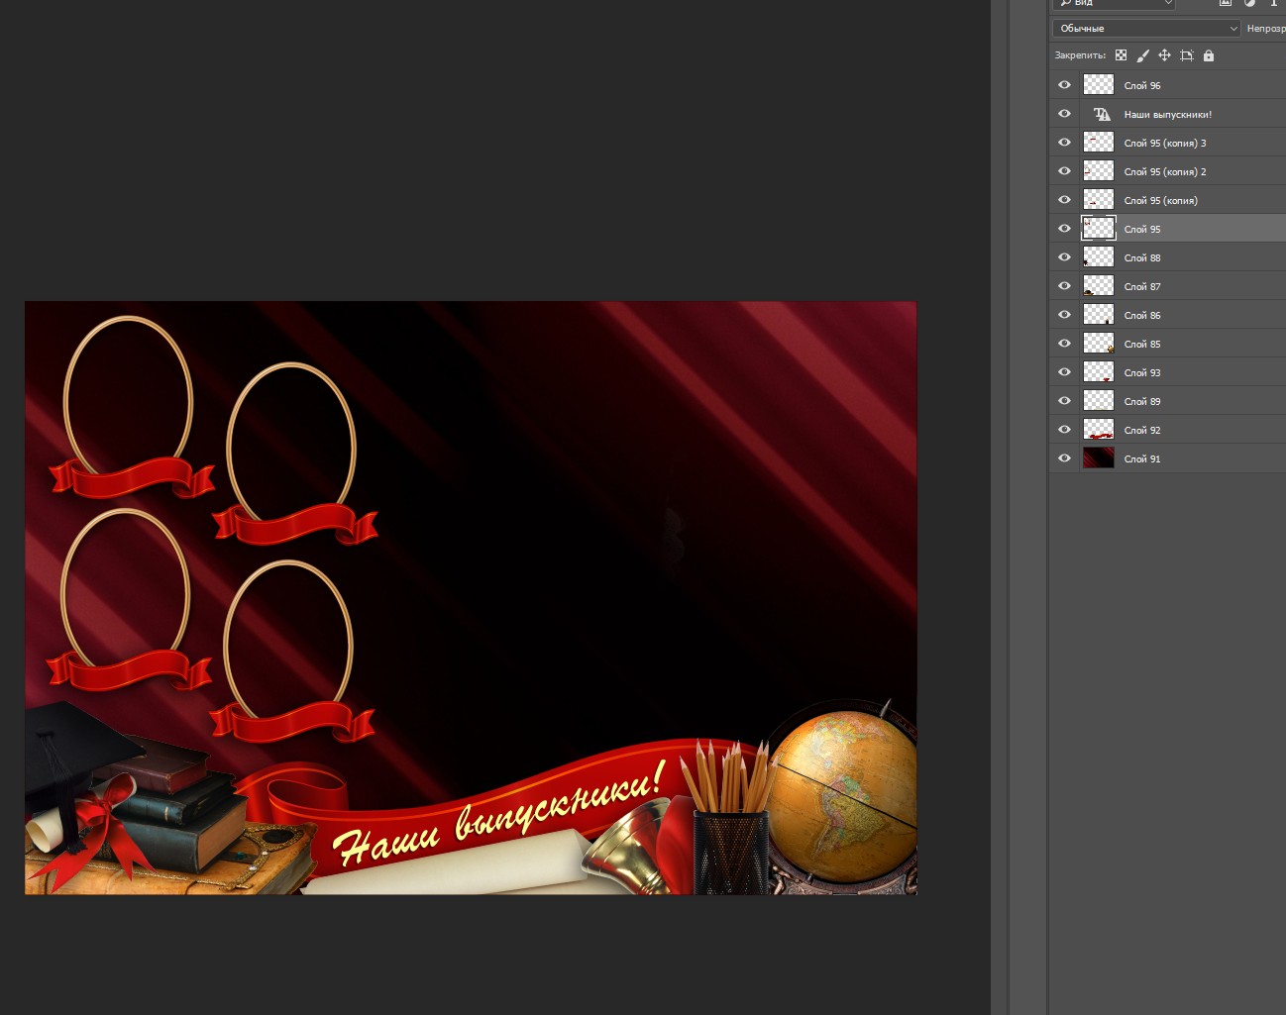This screenshot has height=1015, width=1286.
Task: Click the globe on the canvas
Action: (x=842, y=797)
